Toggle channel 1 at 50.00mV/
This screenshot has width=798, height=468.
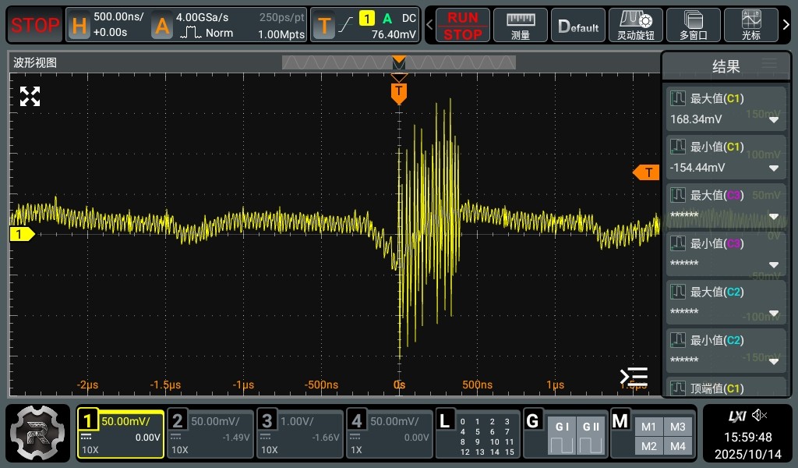coord(121,434)
